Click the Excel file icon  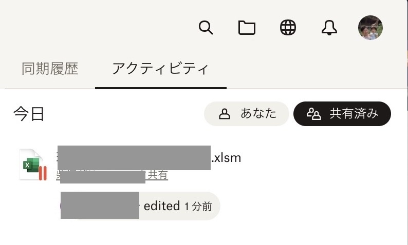coord(32,165)
